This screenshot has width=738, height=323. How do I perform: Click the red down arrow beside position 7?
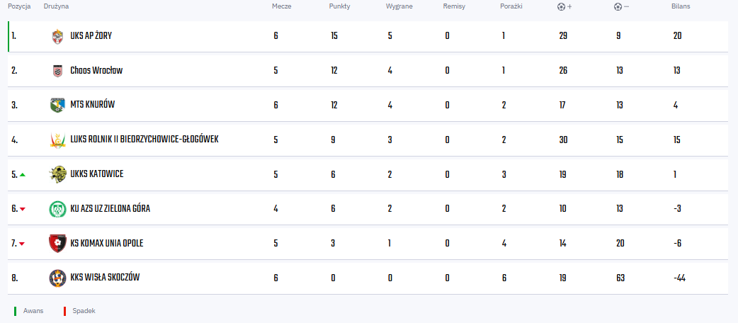(x=22, y=244)
